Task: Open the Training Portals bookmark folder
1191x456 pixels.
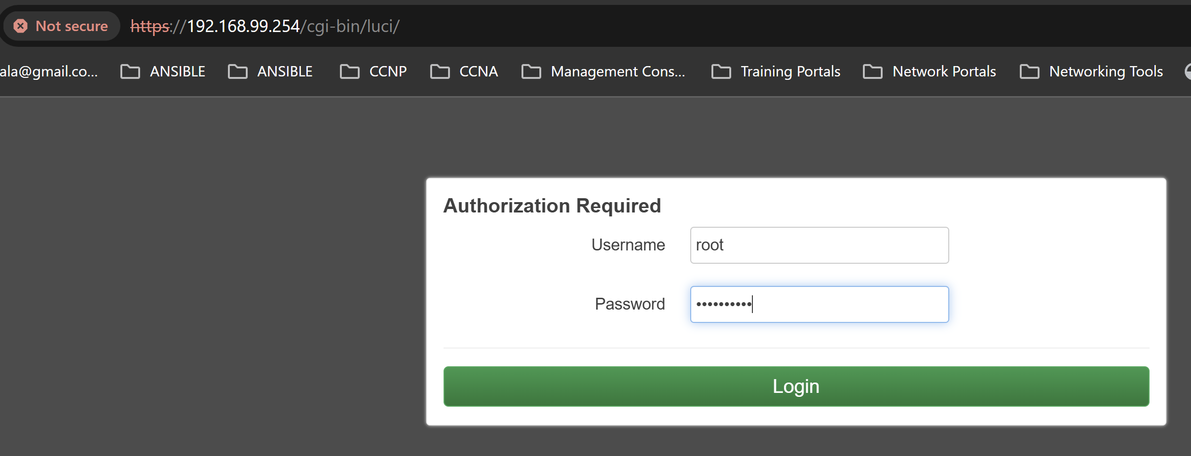Action: pyautogui.click(x=776, y=71)
